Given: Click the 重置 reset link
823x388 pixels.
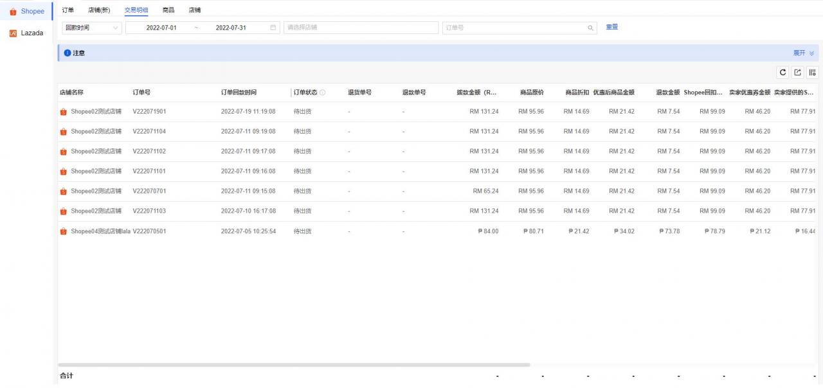Looking at the screenshot, I should tap(610, 27).
